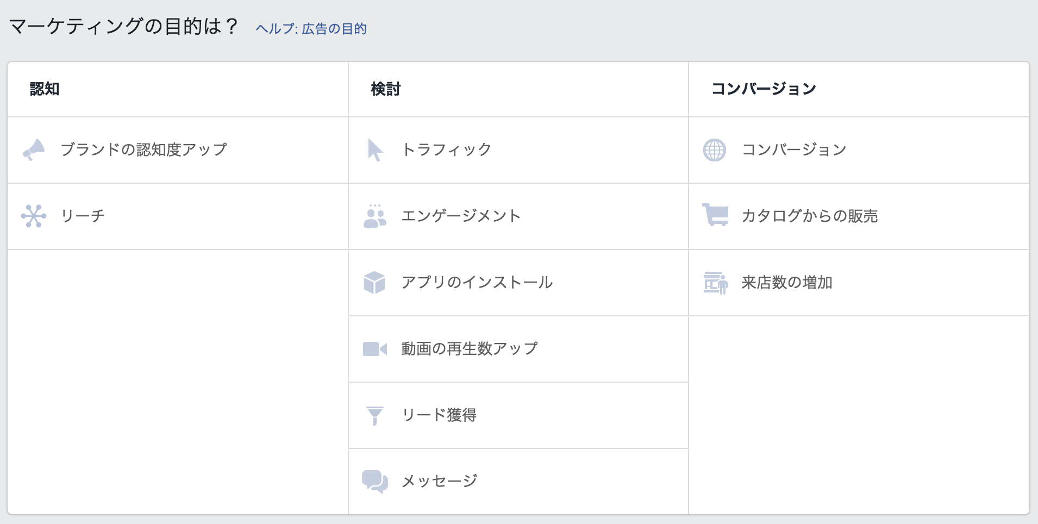Select トラフィック objective text
The width and height of the screenshot is (1038, 524).
click(447, 149)
